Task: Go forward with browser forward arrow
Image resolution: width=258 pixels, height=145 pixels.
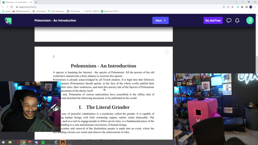Action: pyautogui.click(x=7, y=7)
